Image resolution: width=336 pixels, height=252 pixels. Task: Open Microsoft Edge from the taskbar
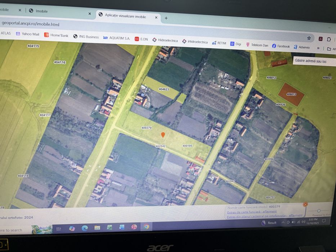click(85, 228)
